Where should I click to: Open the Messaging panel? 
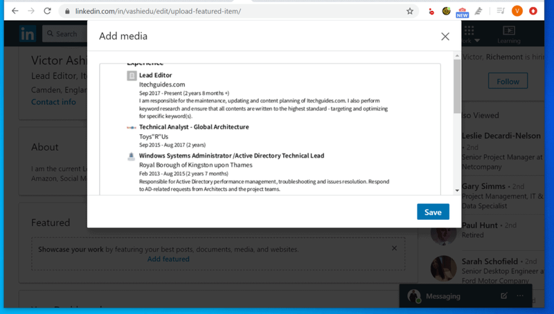click(x=443, y=296)
